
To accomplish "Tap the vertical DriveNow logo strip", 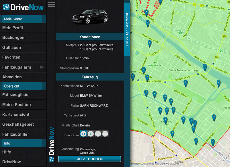I will pos(52,144).
